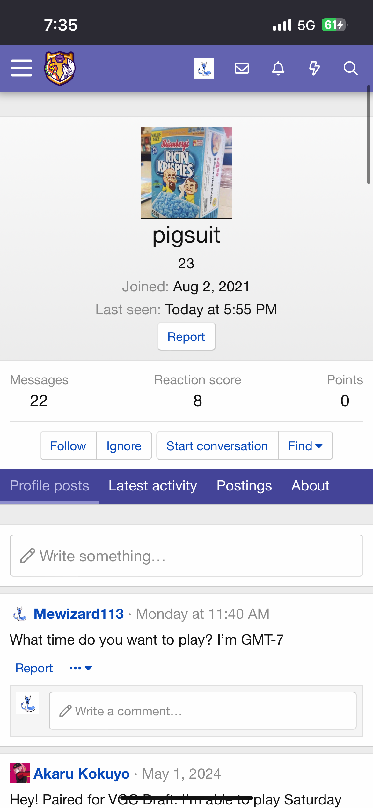The image size is (373, 808).
Task: Open Mewizard113's avatar beside the post
Action: (x=20, y=614)
